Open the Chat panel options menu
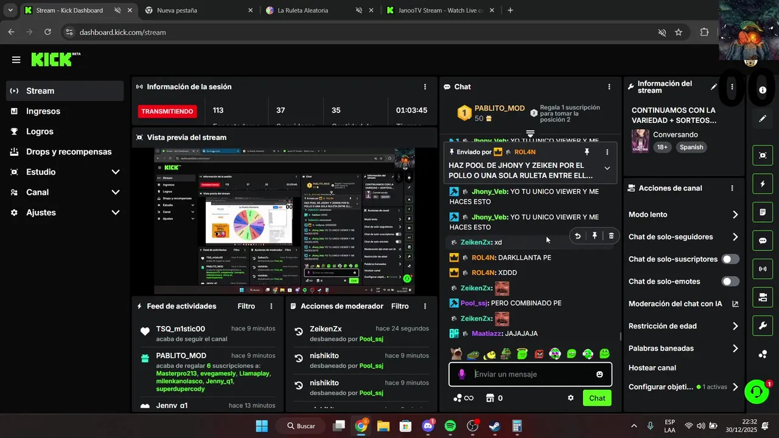Screen dimensions: 779x438 pyautogui.click(x=609, y=87)
